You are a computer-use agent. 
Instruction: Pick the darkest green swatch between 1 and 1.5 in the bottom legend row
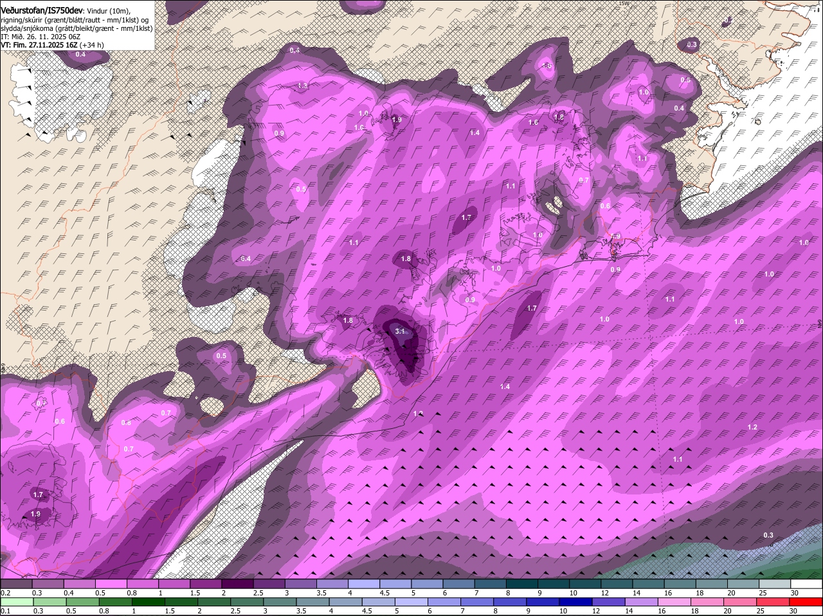tap(149, 601)
